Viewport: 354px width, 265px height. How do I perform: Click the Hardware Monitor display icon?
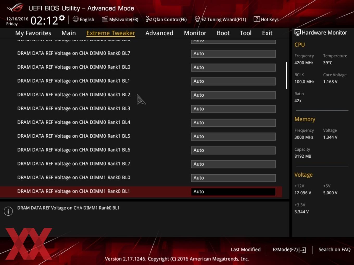click(x=298, y=32)
